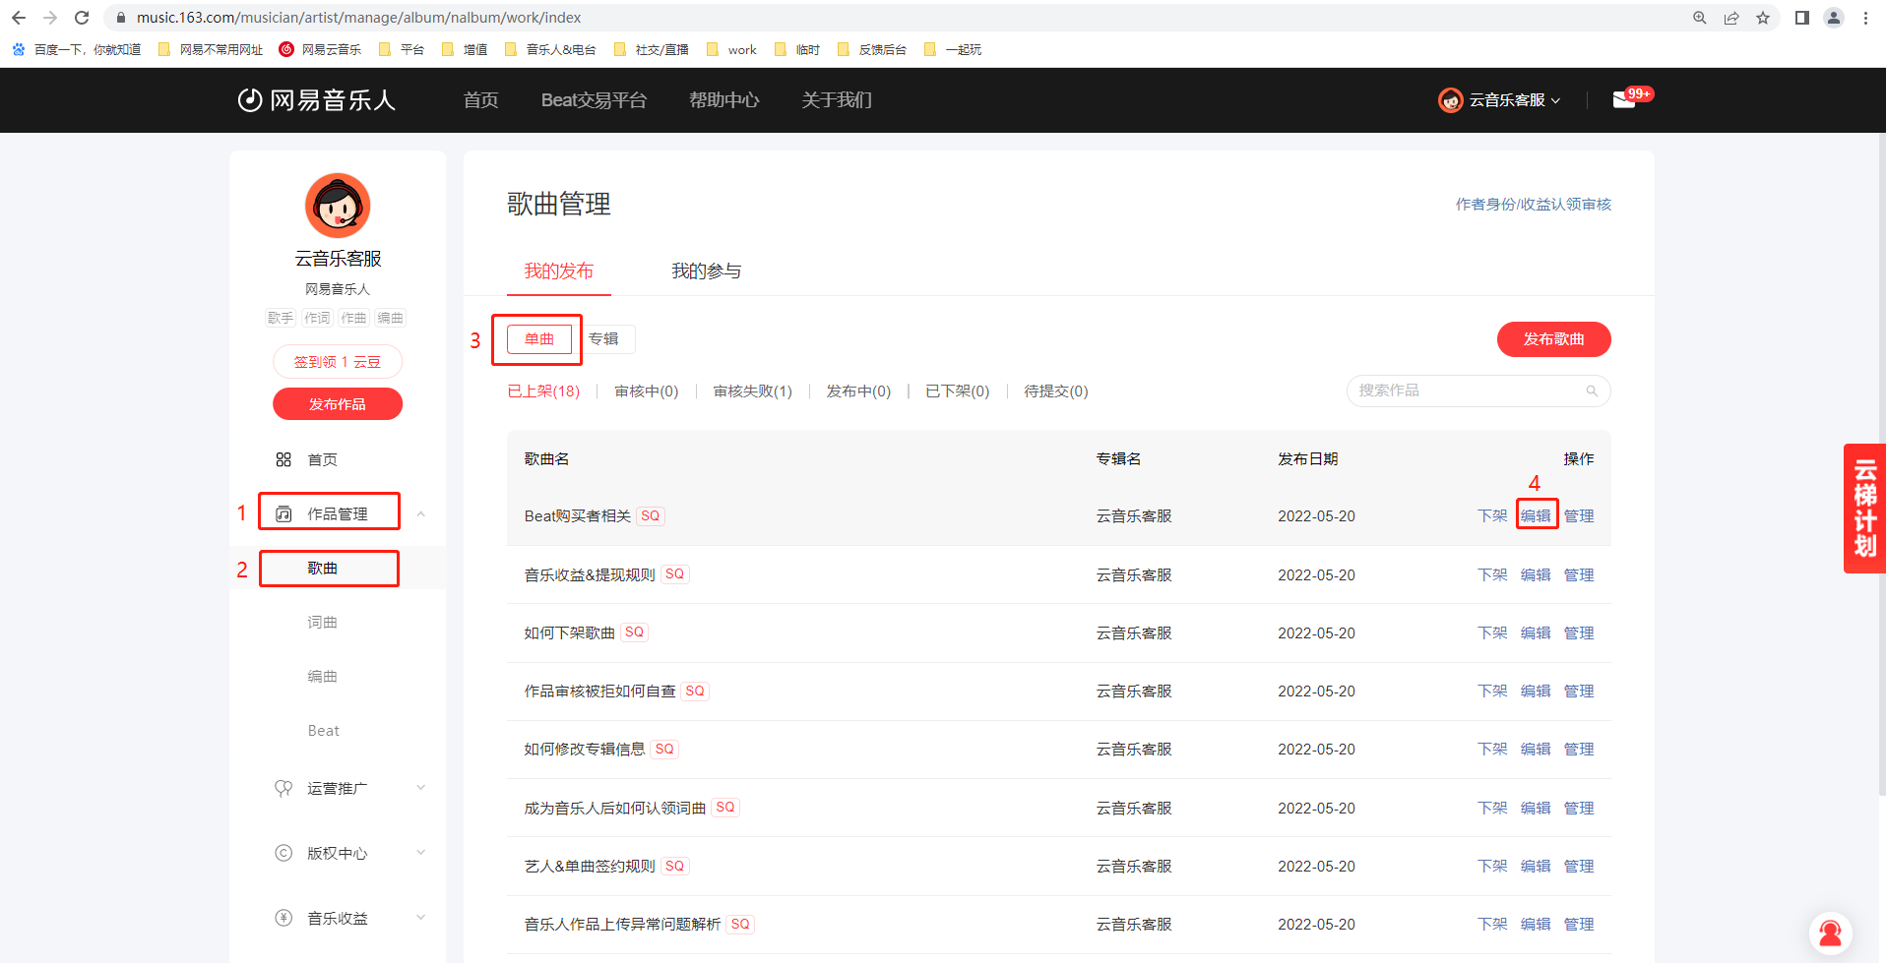This screenshot has width=1886, height=963.
Task: Select the 专辑 filter option
Action: coord(603,339)
